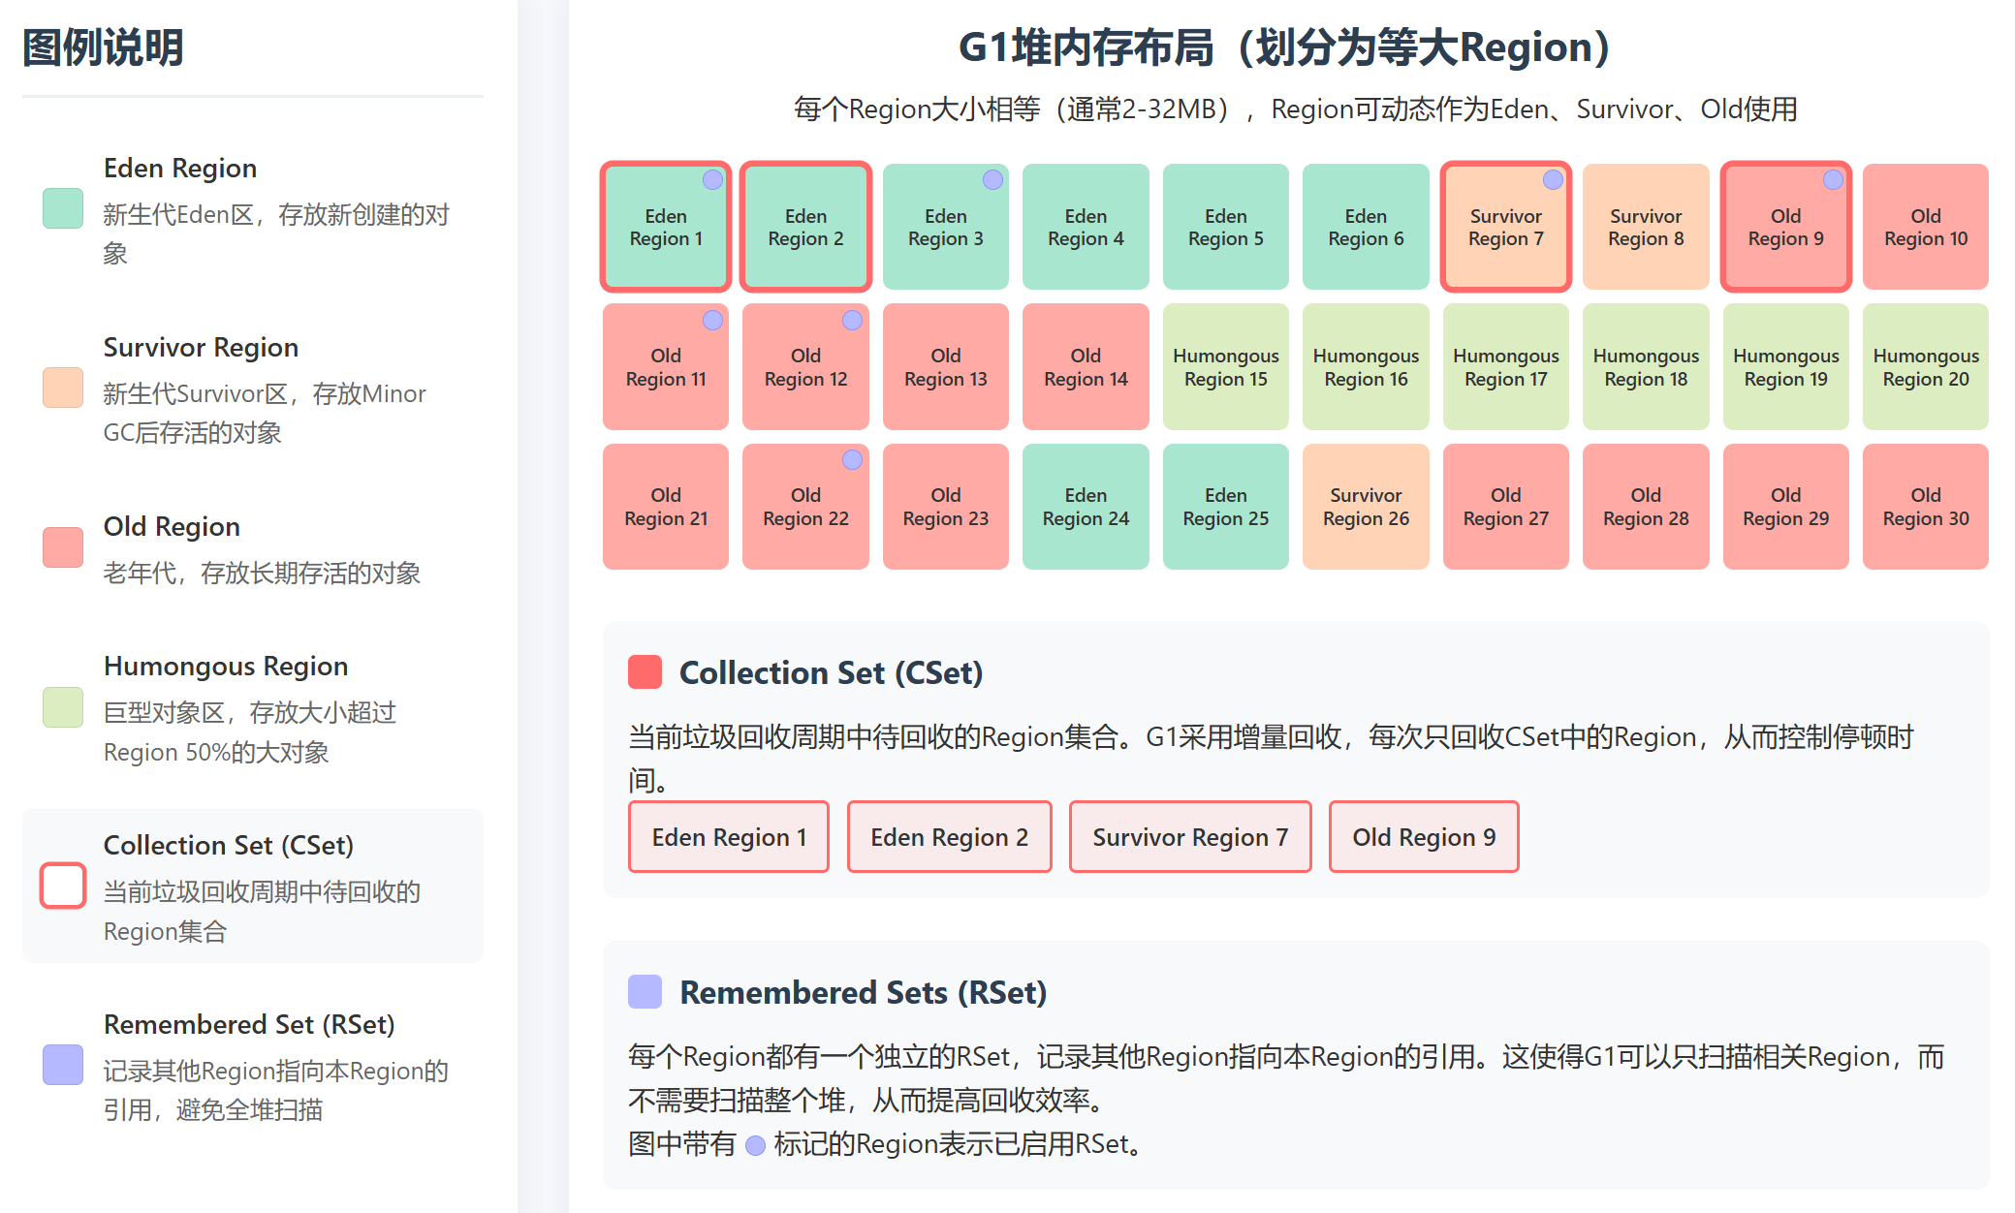
Task: Click RSet dot on Survivor Region 7
Action: pyautogui.click(x=1553, y=179)
